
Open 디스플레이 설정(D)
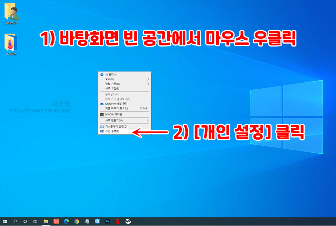[125, 127]
